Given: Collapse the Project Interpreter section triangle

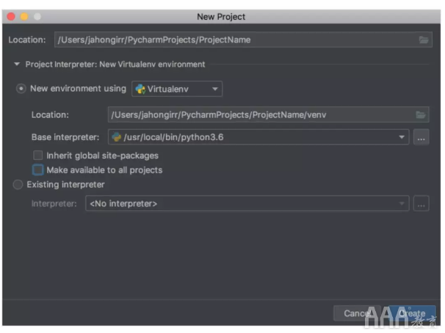Looking at the screenshot, I should point(17,65).
